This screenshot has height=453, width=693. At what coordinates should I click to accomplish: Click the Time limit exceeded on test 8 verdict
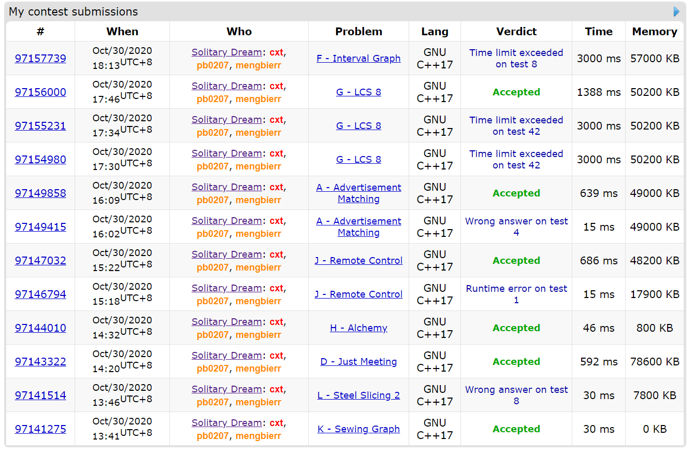point(516,59)
